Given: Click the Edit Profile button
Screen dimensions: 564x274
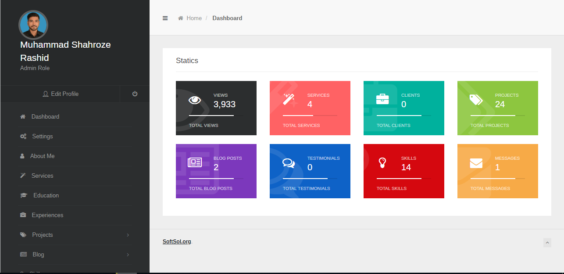Looking at the screenshot, I should pos(61,94).
